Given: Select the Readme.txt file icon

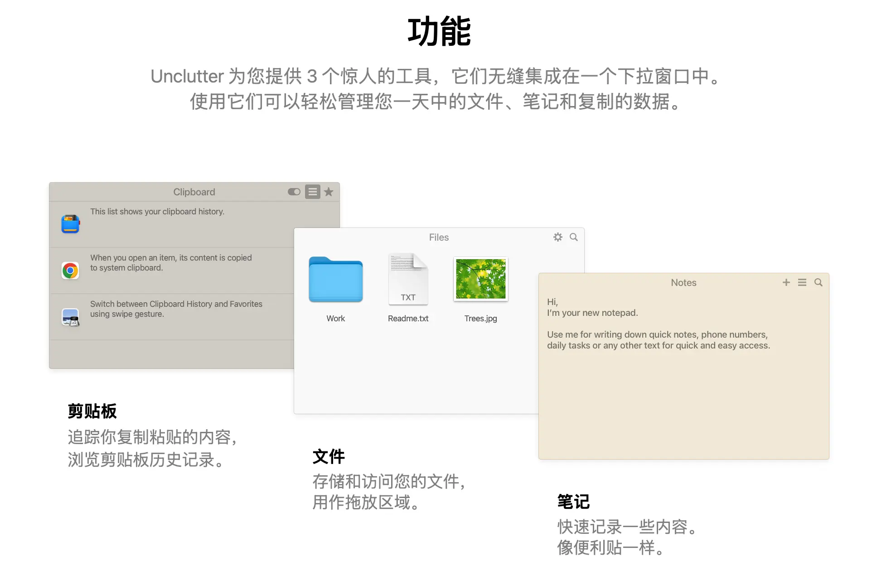Looking at the screenshot, I should click(408, 279).
